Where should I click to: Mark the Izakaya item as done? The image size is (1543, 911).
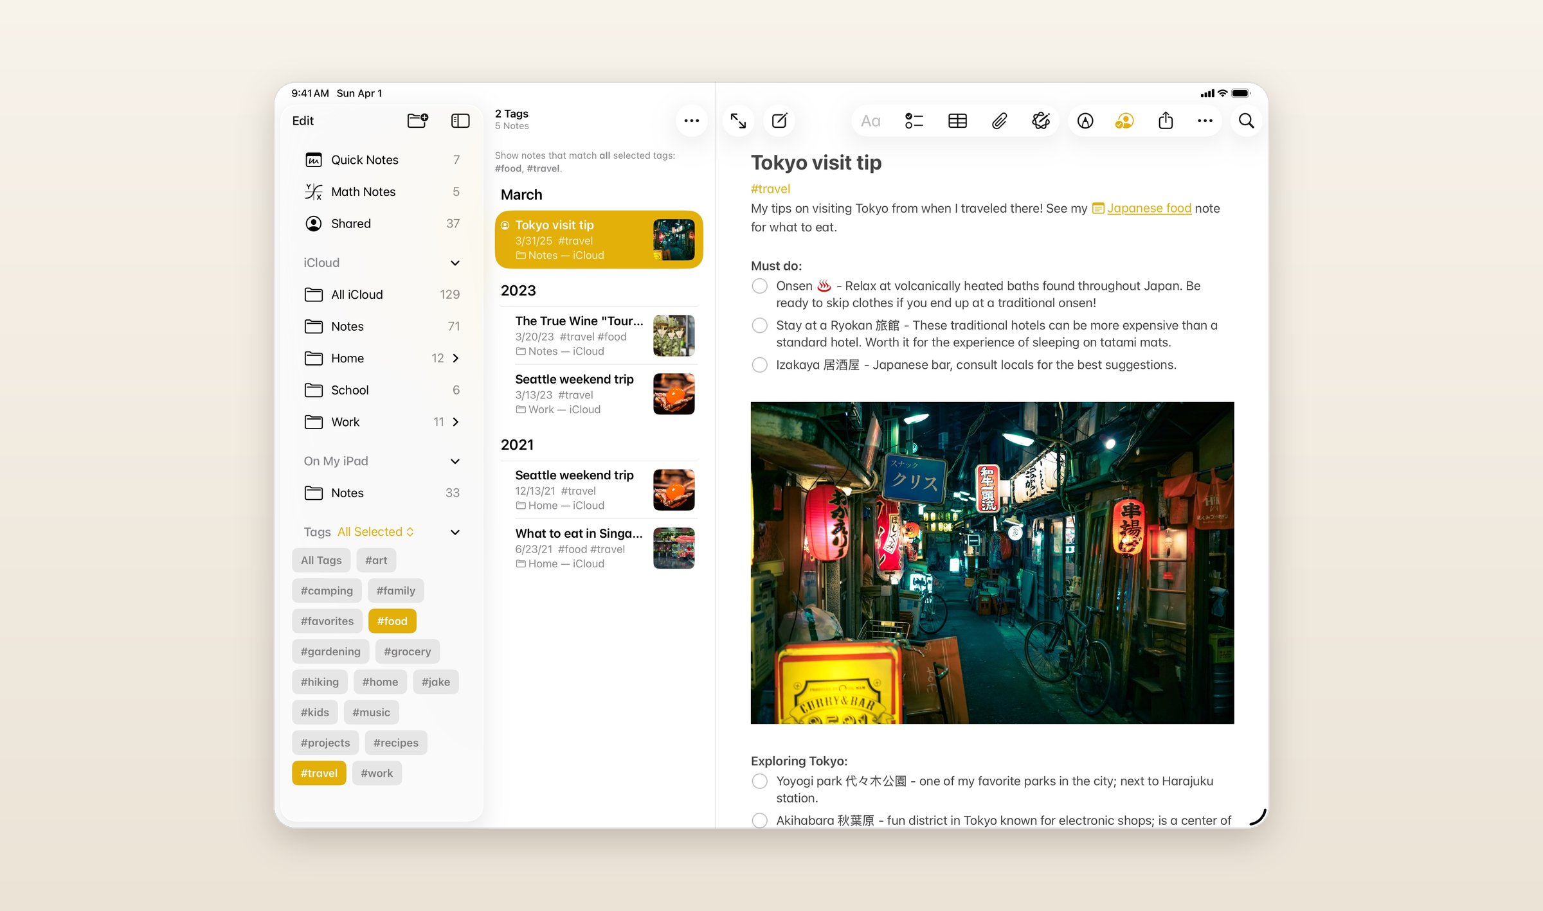pyautogui.click(x=759, y=365)
